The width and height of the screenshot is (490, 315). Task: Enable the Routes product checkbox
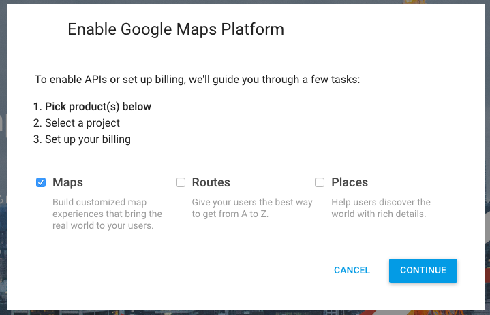point(181,182)
